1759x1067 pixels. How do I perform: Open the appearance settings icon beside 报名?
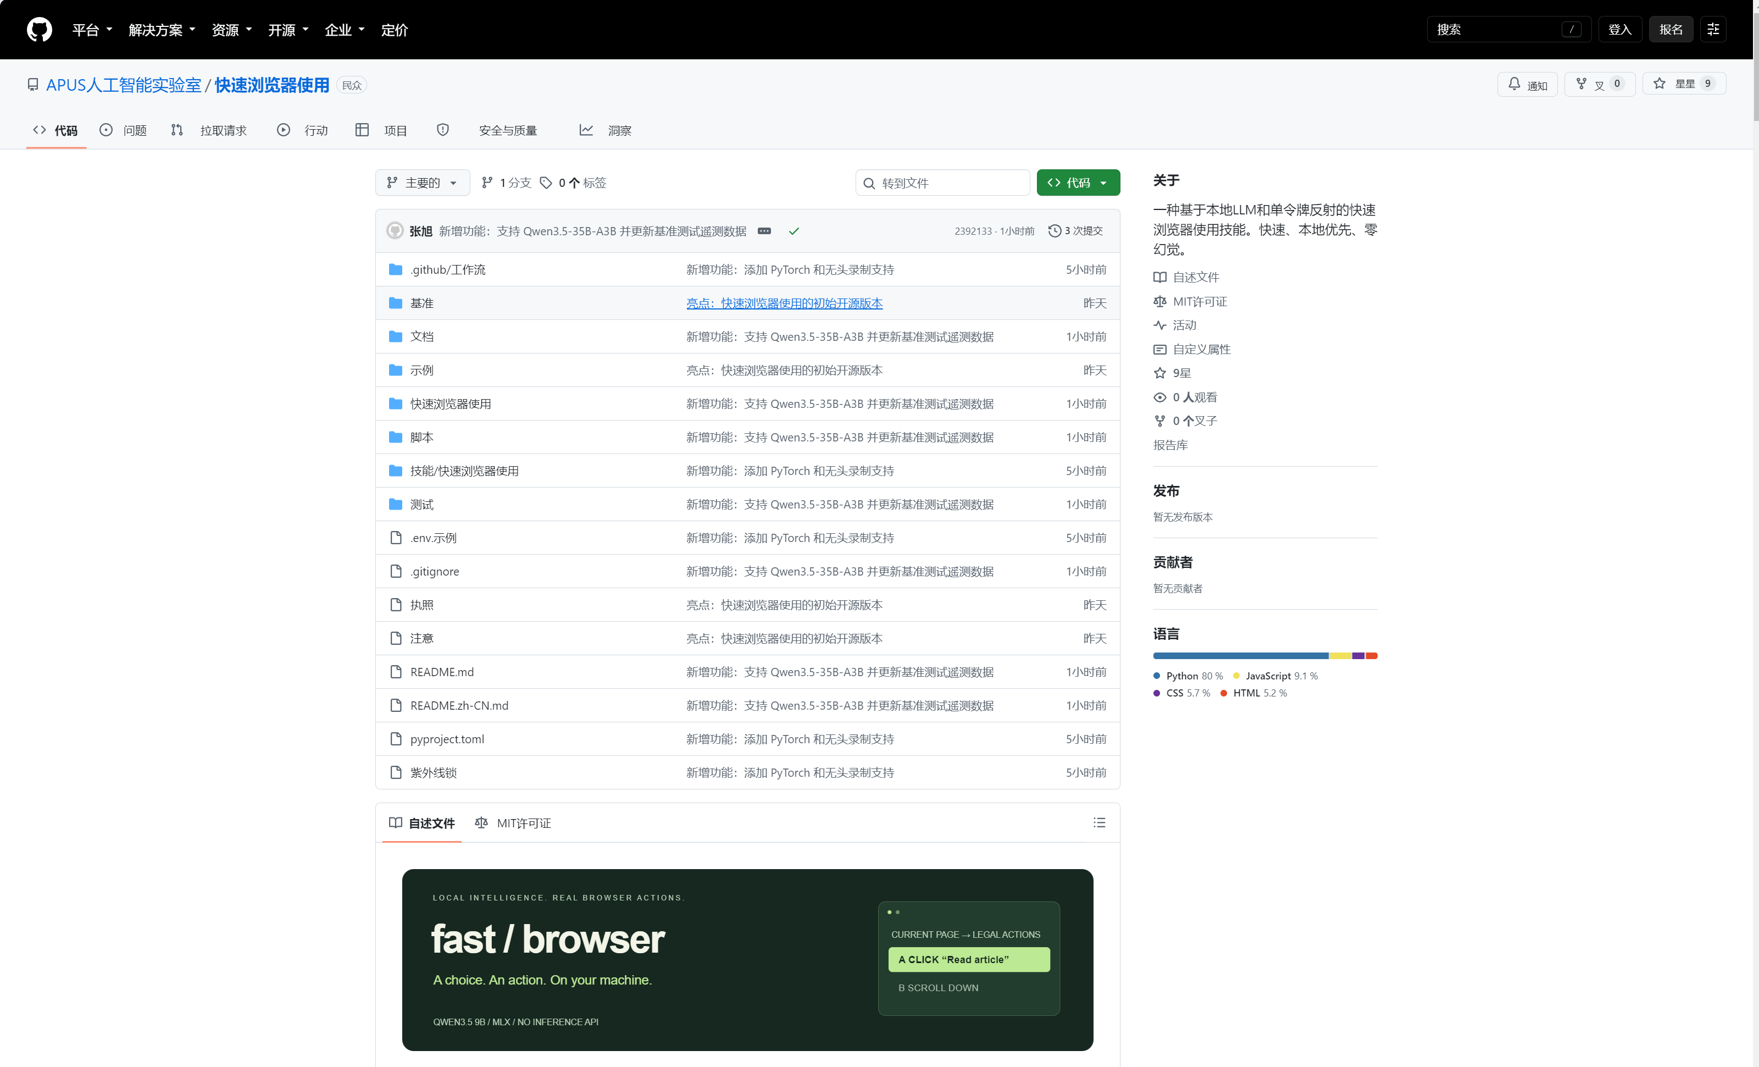[x=1713, y=29]
